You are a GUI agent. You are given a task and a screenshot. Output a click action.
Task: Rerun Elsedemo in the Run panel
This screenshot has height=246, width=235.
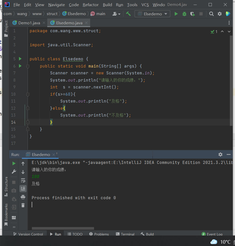tap(14, 163)
